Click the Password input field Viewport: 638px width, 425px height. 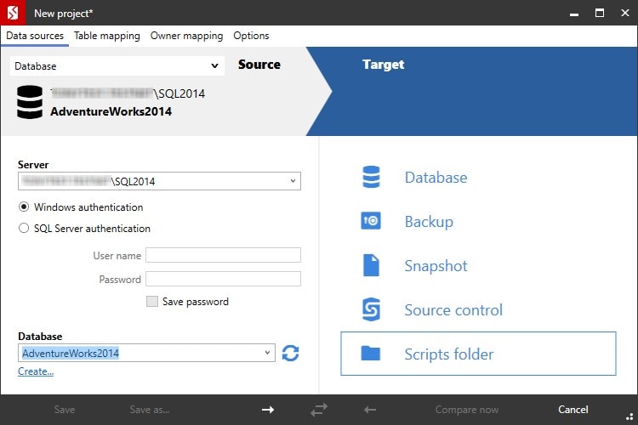click(224, 279)
